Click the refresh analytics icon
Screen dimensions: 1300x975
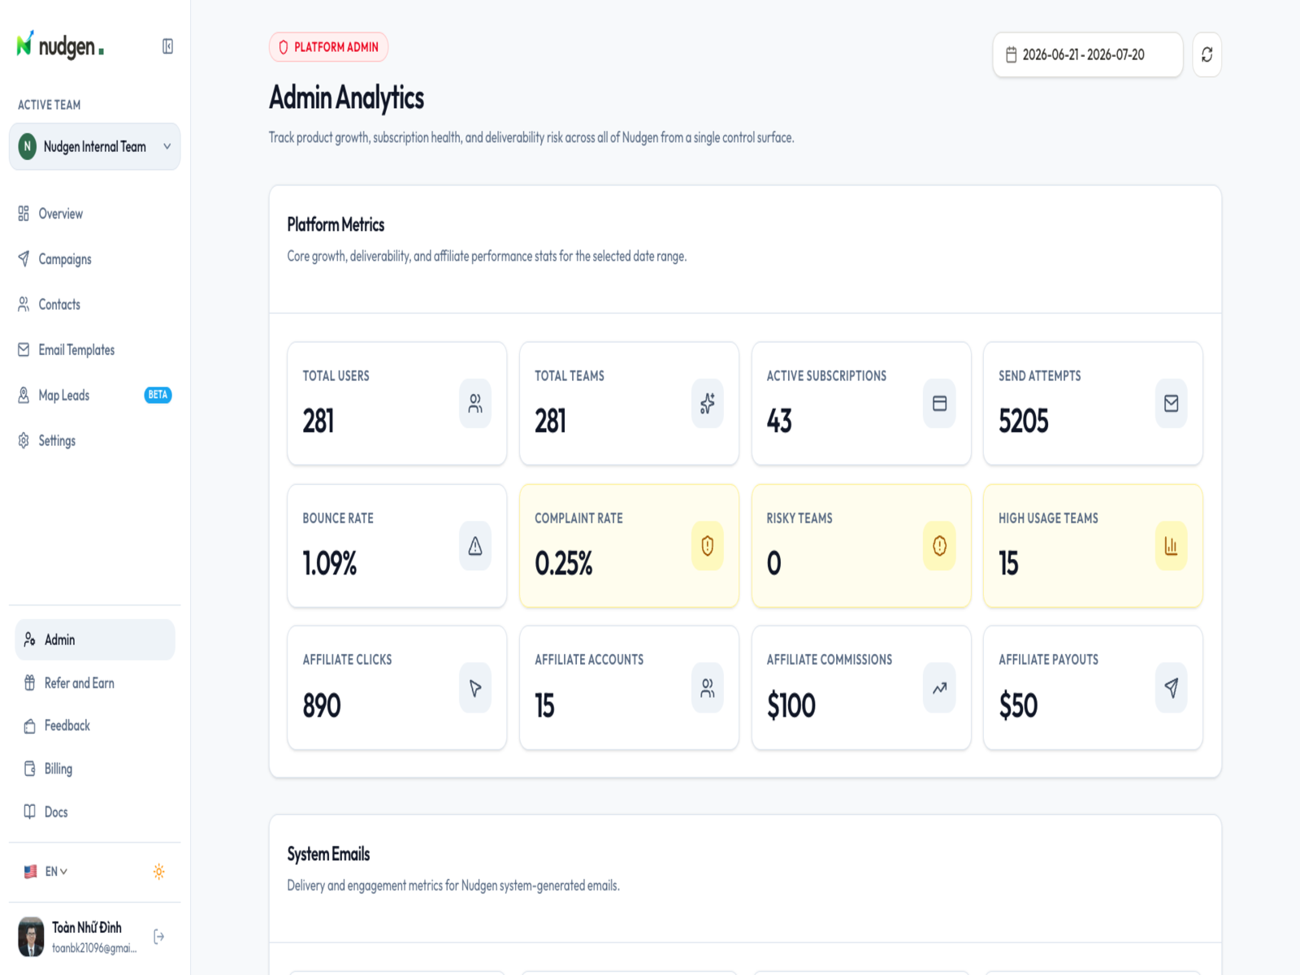1207,54
